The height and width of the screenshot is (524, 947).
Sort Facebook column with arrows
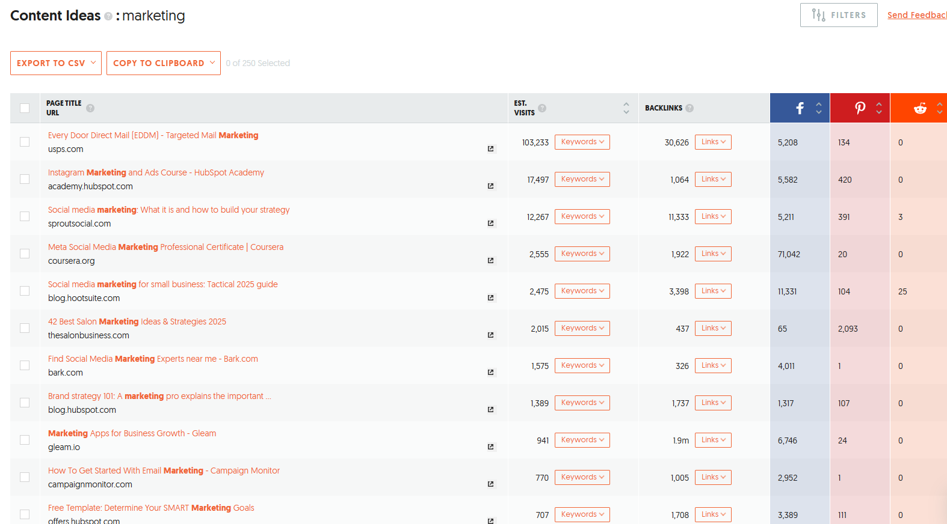click(x=819, y=108)
